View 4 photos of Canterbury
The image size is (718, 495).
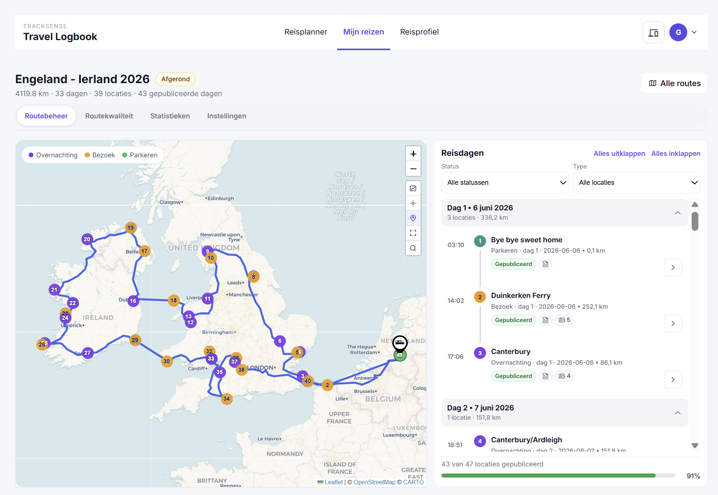(x=564, y=376)
